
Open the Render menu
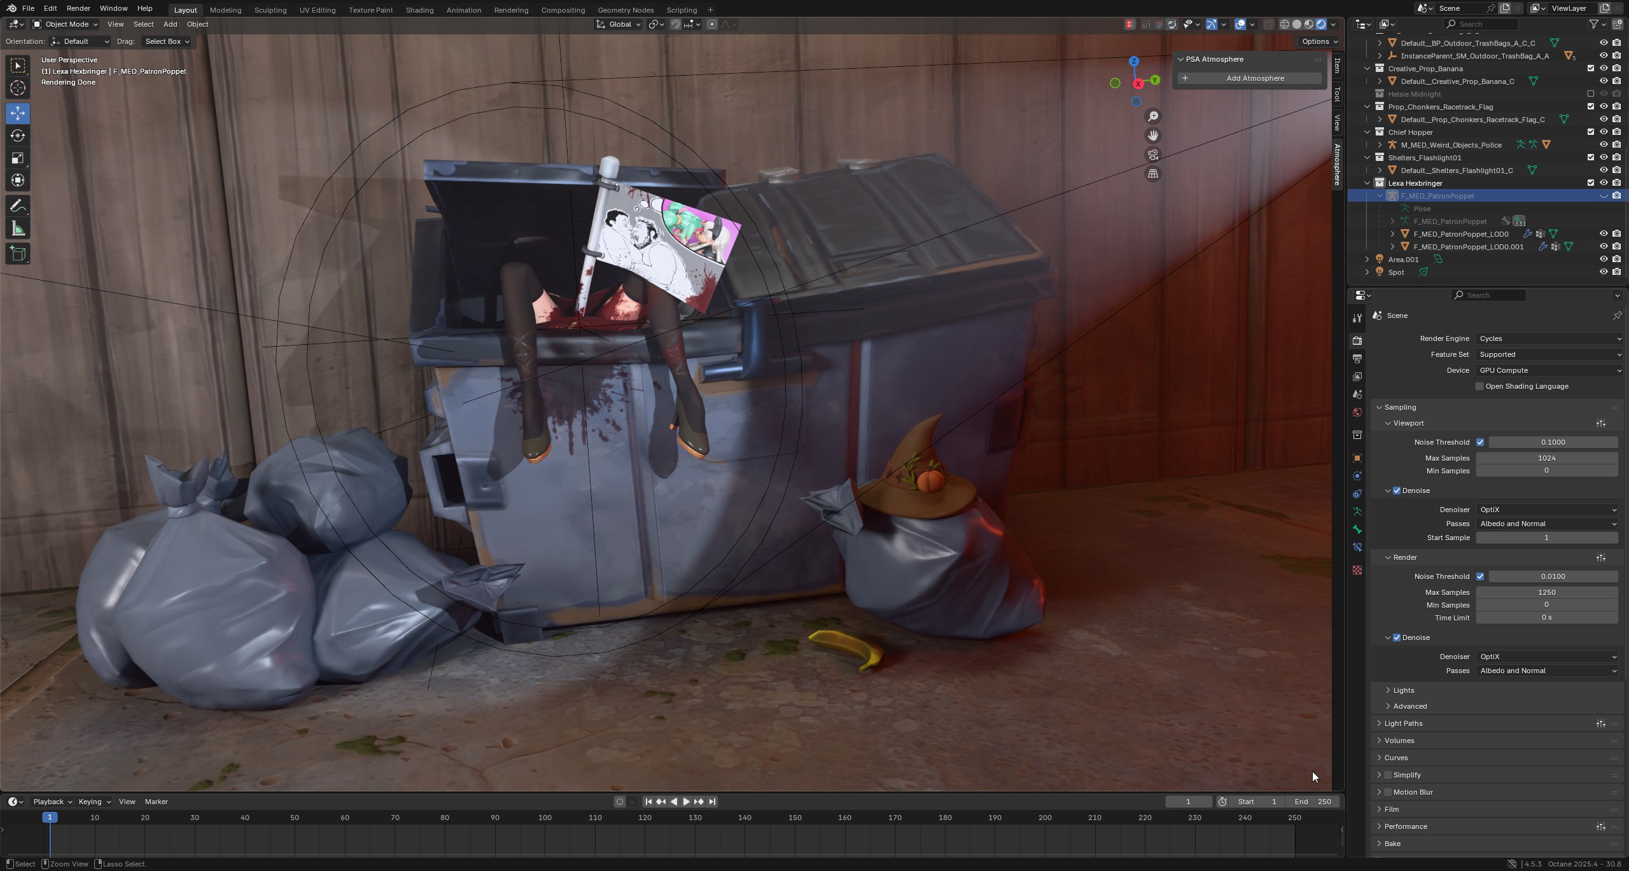coord(78,8)
